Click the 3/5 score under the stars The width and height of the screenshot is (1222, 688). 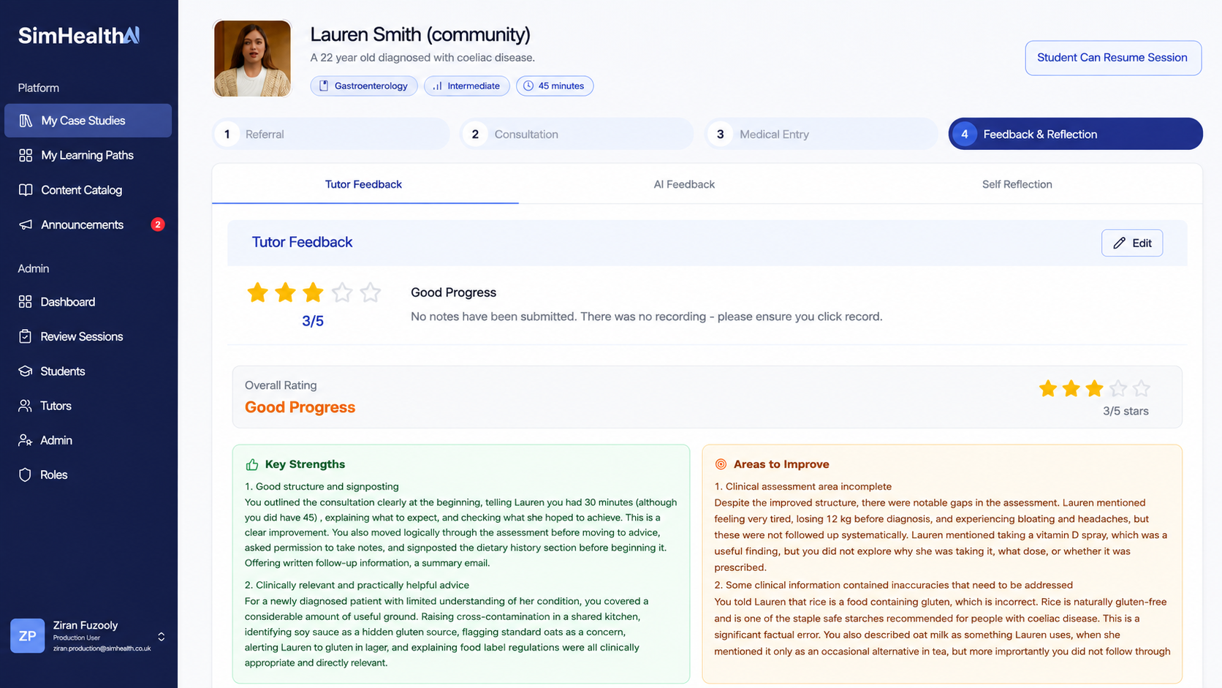[313, 321]
